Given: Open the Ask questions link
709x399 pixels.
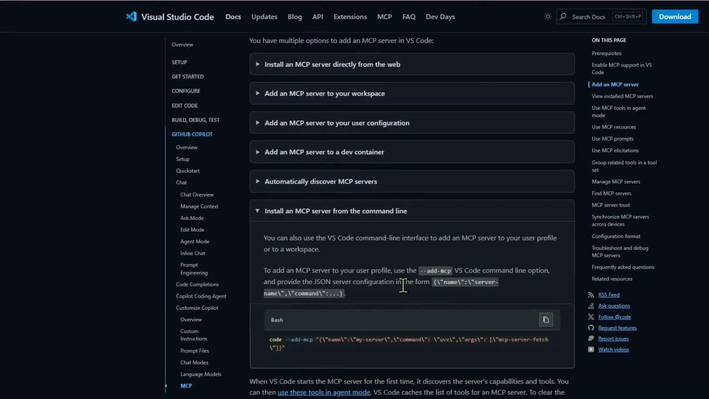Looking at the screenshot, I should pos(614,306).
